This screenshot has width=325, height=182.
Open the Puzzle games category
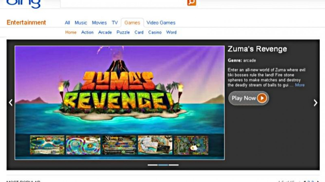click(x=123, y=32)
